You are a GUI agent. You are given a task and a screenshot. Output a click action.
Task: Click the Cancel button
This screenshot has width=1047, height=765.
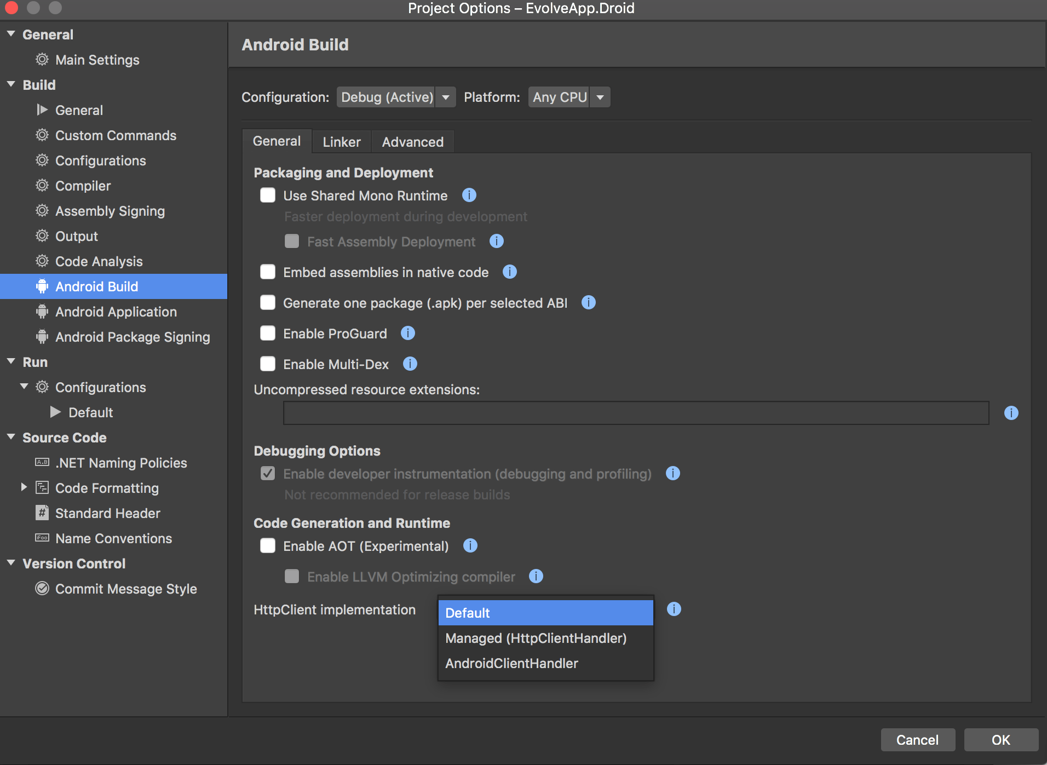[917, 740]
